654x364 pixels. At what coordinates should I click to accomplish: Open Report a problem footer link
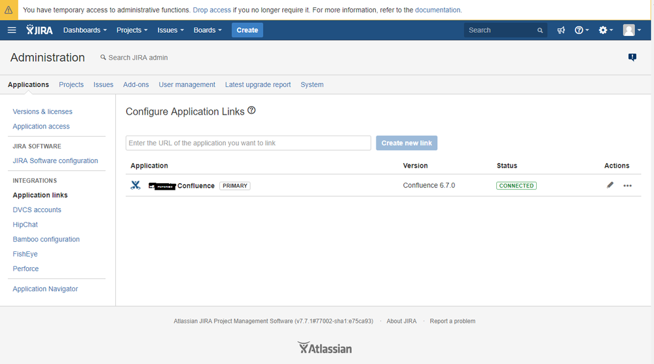[452, 321]
